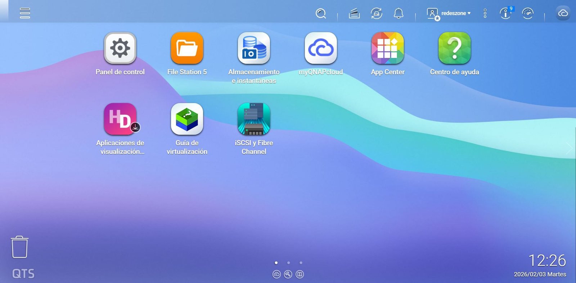Open the three-dot more options menu
Screen dimensions: 576x283
tap(485, 14)
